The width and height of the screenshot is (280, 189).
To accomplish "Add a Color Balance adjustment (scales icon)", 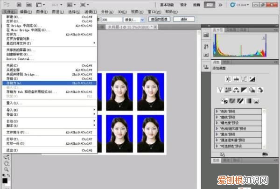I will click(x=237, y=90).
